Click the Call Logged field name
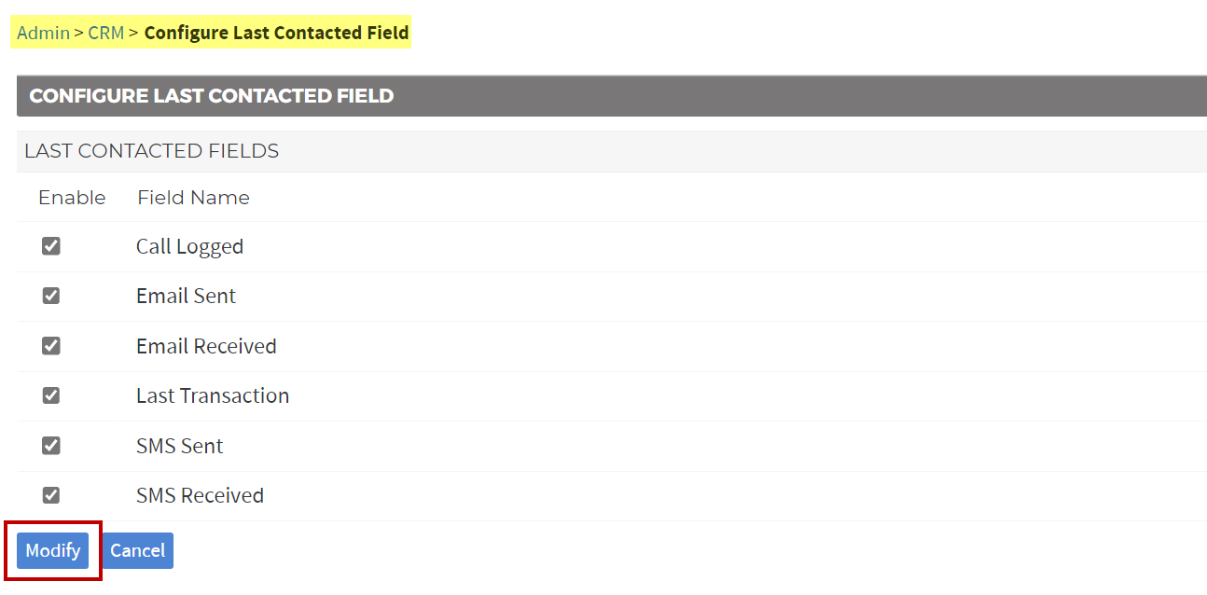This screenshot has height=595, width=1207. (189, 246)
